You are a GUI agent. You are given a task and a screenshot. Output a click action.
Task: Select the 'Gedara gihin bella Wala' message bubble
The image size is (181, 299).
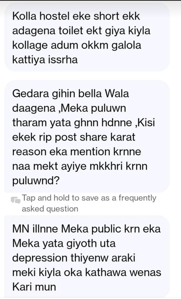(87, 136)
